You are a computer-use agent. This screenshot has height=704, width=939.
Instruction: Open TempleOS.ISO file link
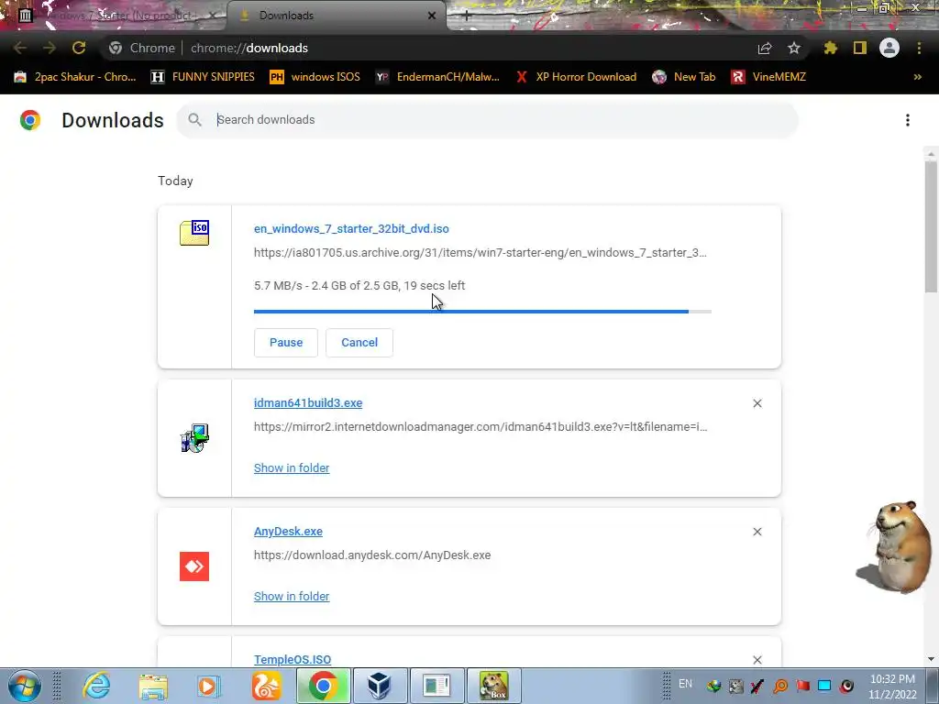coord(293,660)
